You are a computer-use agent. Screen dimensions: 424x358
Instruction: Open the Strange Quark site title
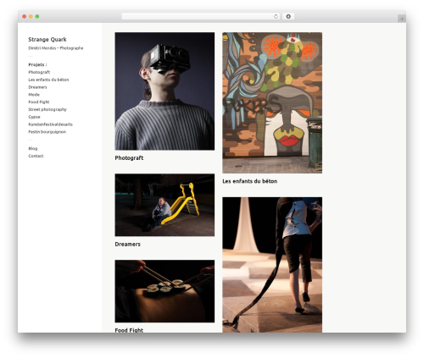(x=47, y=40)
